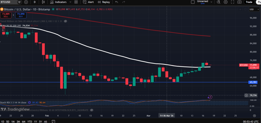Viewport: 261px width, 123px height.
Task: Click the red SELL 73,889 button
Action: 6,15
